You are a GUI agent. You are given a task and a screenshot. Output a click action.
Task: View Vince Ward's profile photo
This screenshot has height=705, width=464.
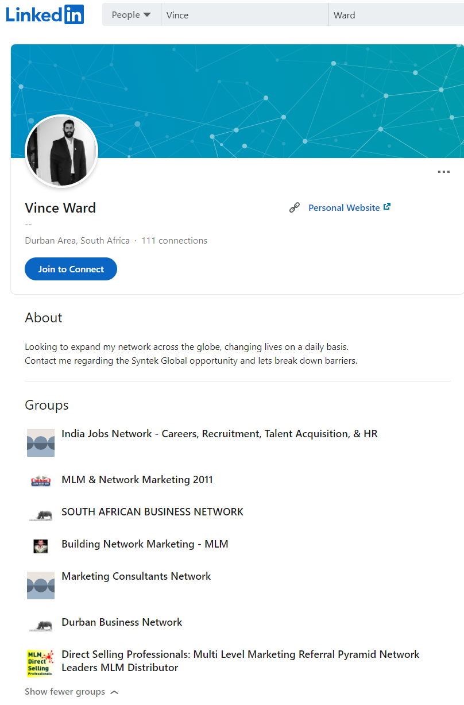tap(61, 151)
